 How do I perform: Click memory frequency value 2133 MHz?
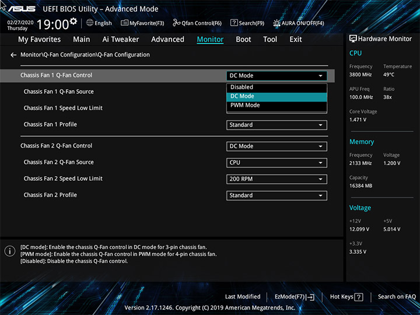pos(360,163)
